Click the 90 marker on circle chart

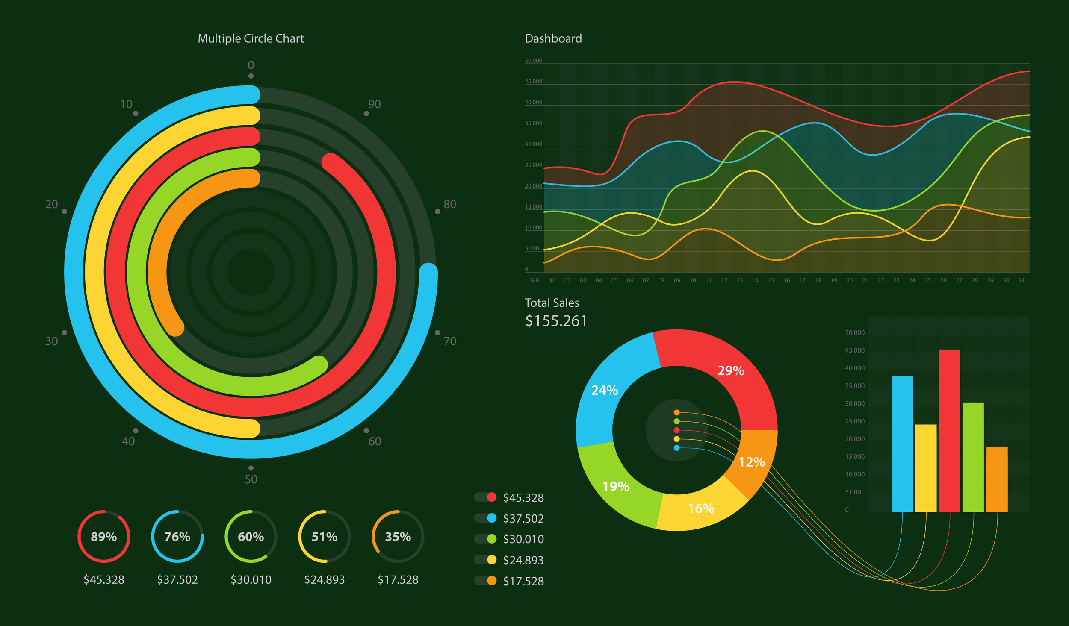375,104
